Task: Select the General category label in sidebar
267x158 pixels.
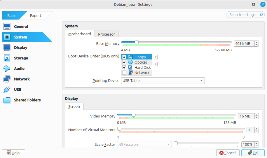Action: coord(21,27)
